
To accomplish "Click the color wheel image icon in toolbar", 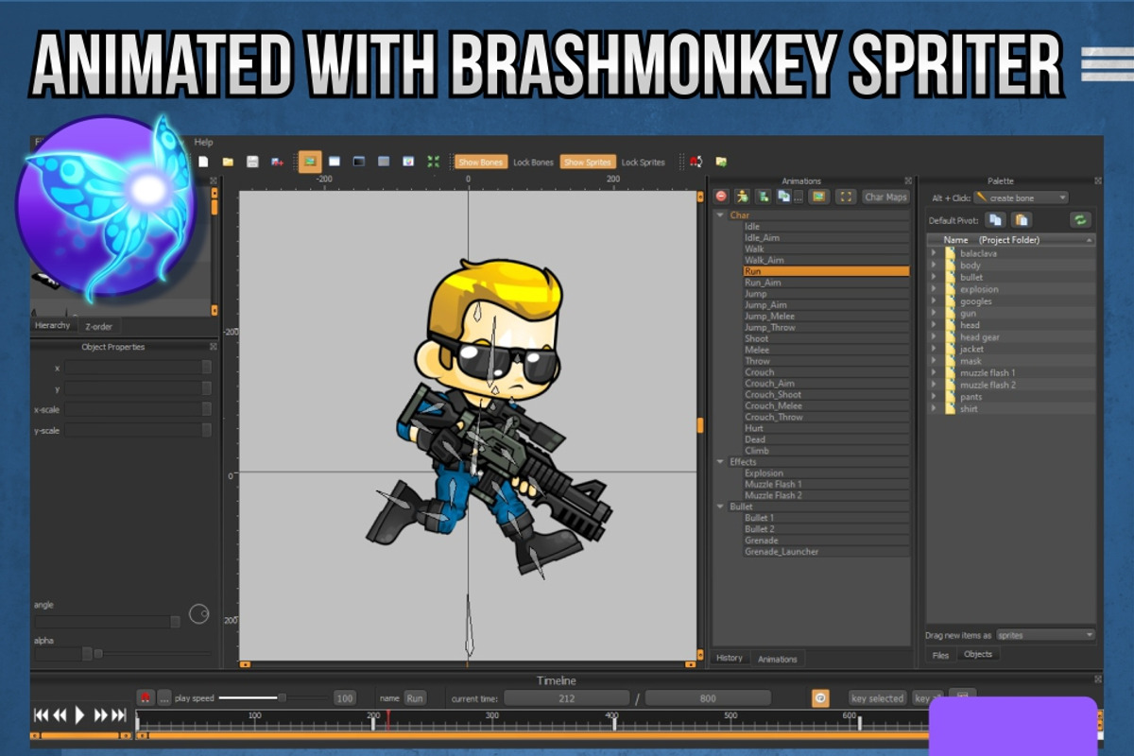I will [x=408, y=162].
